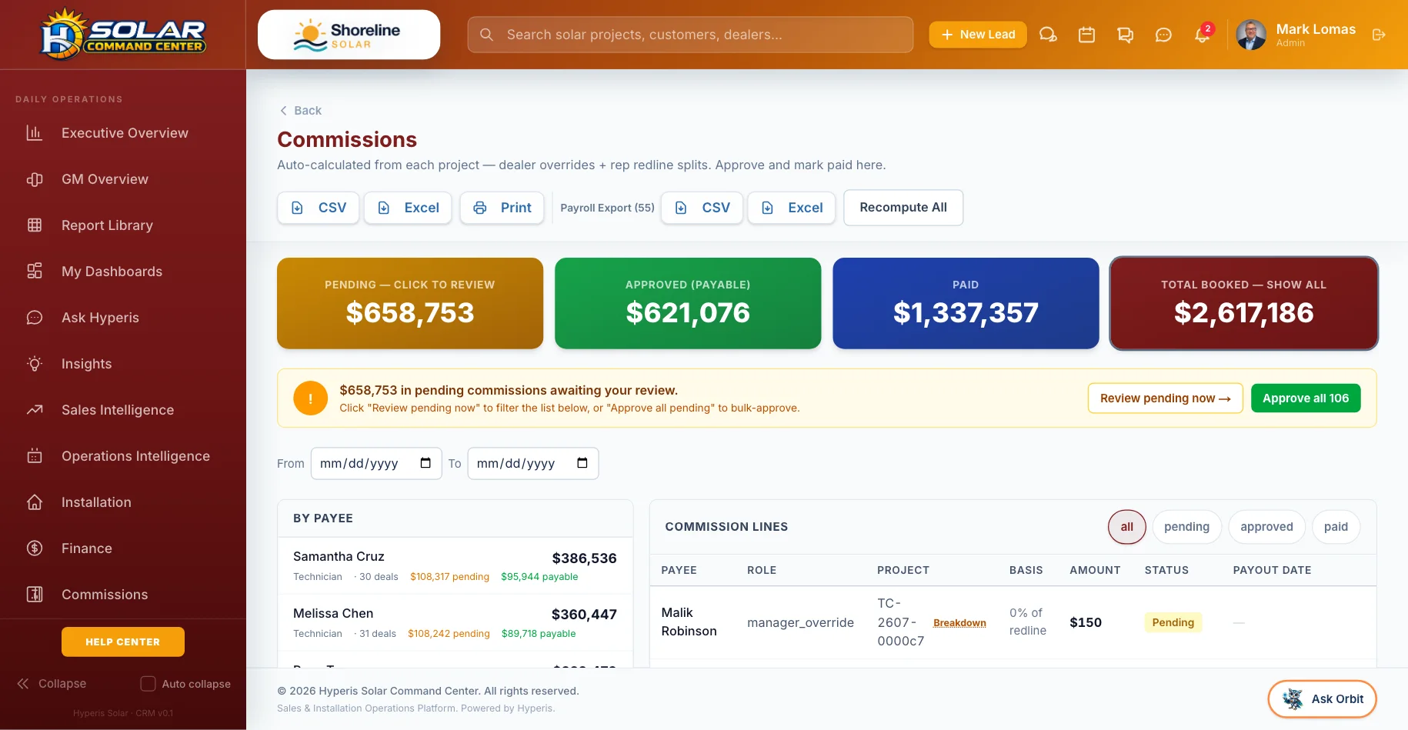The image size is (1408, 730).
Task: Open the calendar icon in top bar
Action: [1086, 35]
